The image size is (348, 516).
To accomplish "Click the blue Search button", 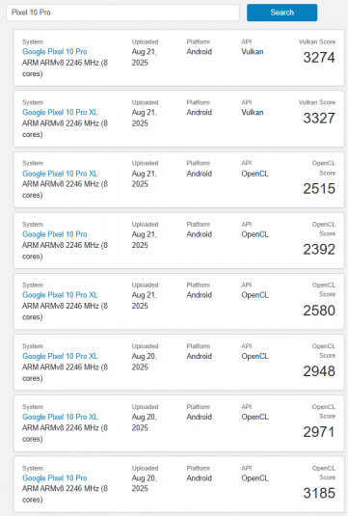I will click(281, 13).
